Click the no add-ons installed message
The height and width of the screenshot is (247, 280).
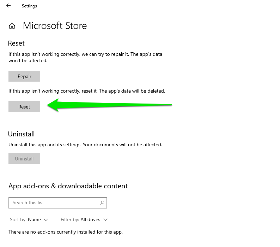[66, 232]
